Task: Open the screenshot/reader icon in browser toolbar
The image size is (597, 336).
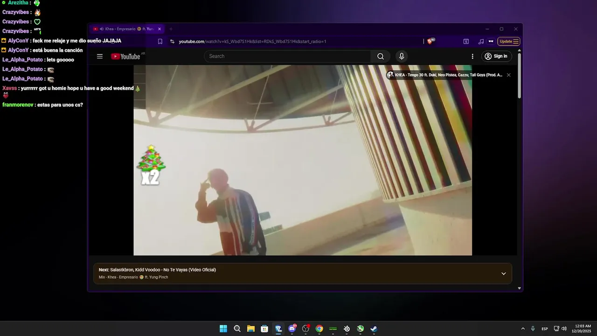Action: pyautogui.click(x=466, y=42)
